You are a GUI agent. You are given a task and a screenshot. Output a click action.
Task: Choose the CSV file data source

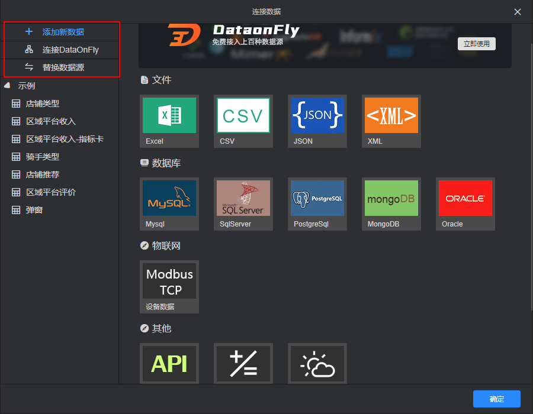coord(243,121)
